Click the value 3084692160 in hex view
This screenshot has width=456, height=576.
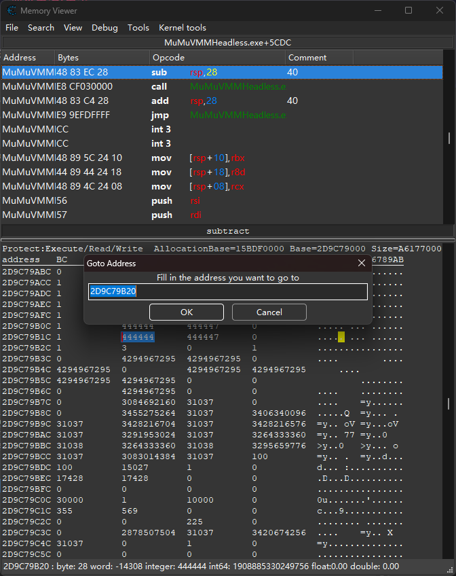[x=149, y=402]
